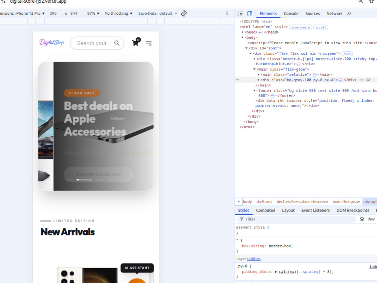Viewport: 377px width, 283px height.
Task: Click the element.style rule block
Action: pyautogui.click(x=306, y=230)
